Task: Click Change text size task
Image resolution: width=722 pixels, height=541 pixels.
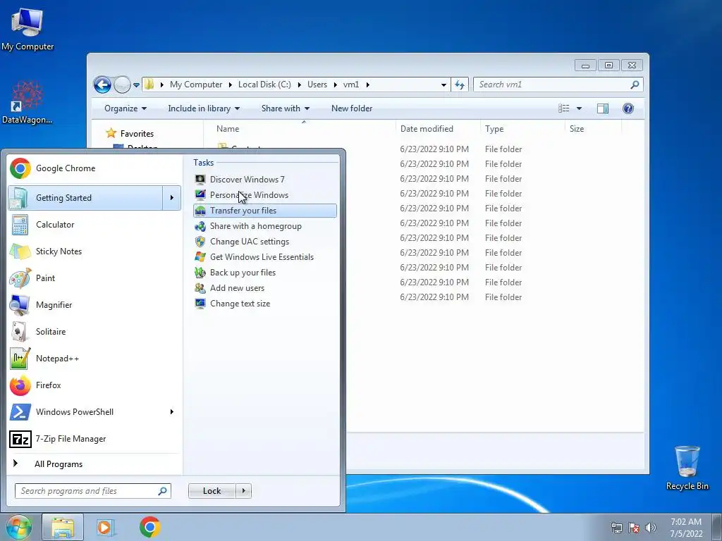Action: coord(265,304)
